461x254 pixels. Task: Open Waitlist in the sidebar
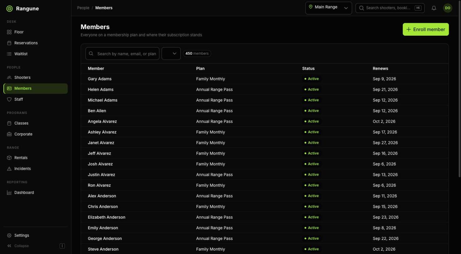35,54
